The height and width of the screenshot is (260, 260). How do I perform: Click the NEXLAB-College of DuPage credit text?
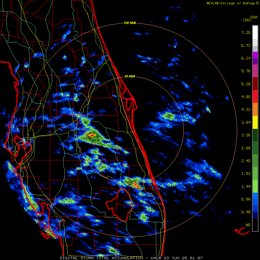[x=231, y=3]
